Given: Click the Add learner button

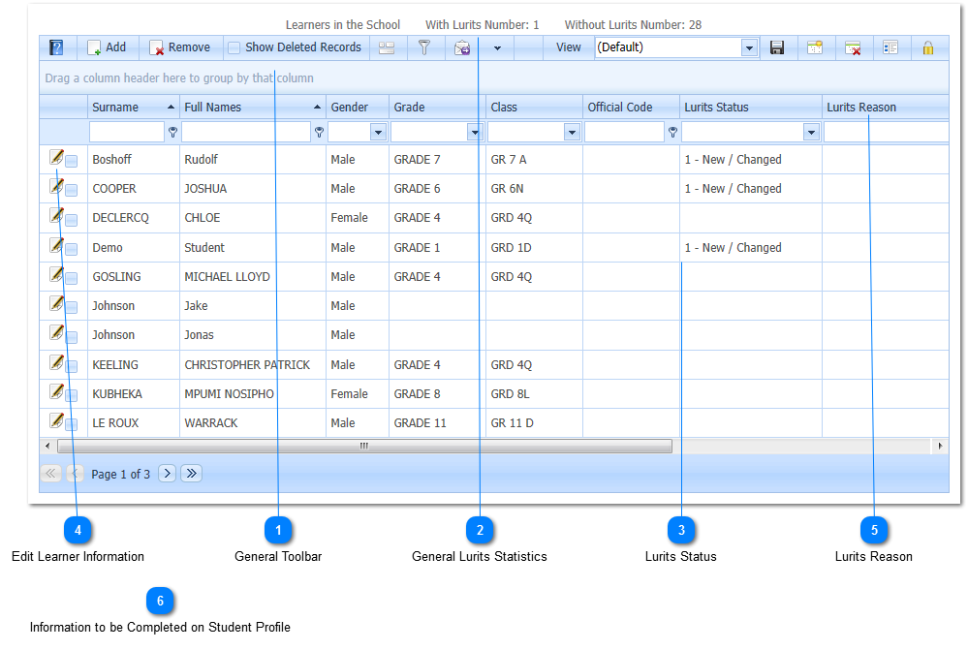Looking at the screenshot, I should tap(107, 47).
